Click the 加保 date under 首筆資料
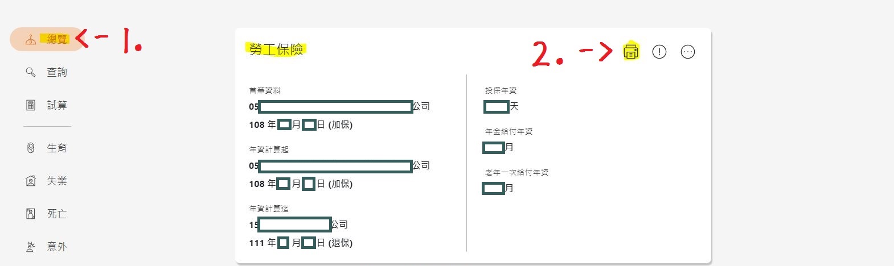Viewport: 894px width, 266px height. tap(301, 125)
